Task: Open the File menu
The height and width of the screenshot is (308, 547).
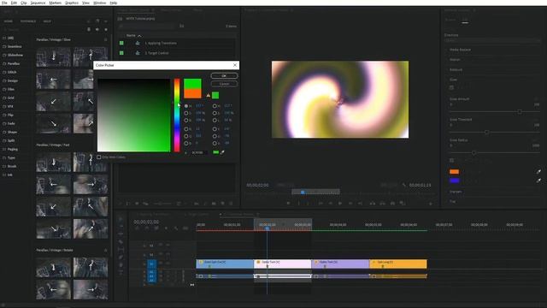Action: point(4,3)
